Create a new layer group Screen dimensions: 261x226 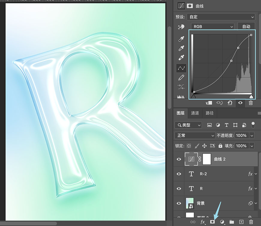pos(232,222)
